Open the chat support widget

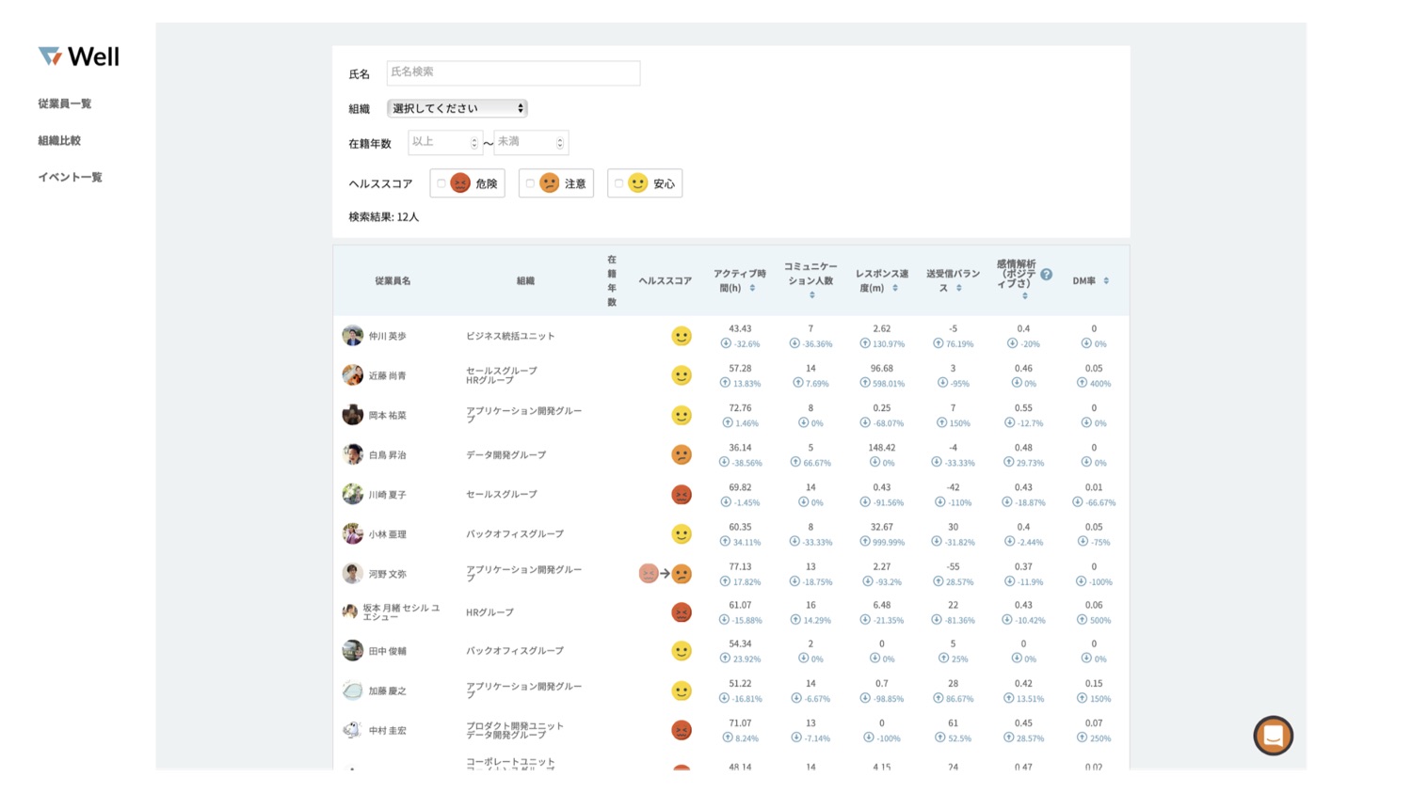(x=1273, y=736)
